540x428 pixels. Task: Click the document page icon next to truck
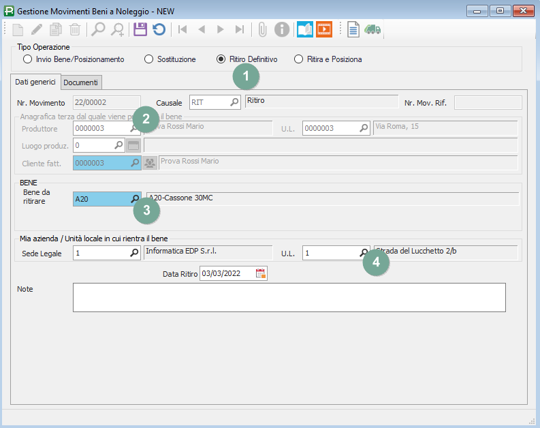pyautogui.click(x=353, y=29)
